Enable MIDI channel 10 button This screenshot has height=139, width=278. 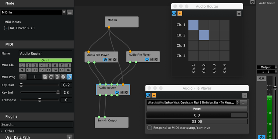coord(29,70)
